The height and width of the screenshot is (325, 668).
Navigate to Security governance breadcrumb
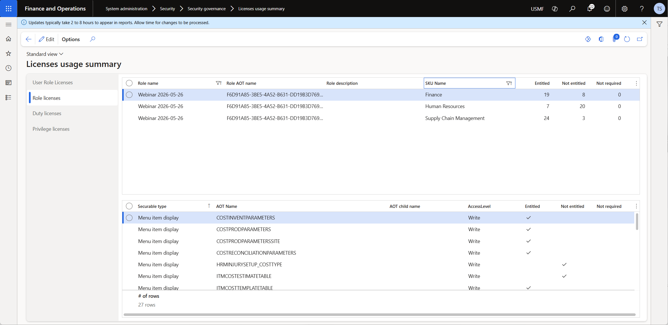tap(206, 9)
